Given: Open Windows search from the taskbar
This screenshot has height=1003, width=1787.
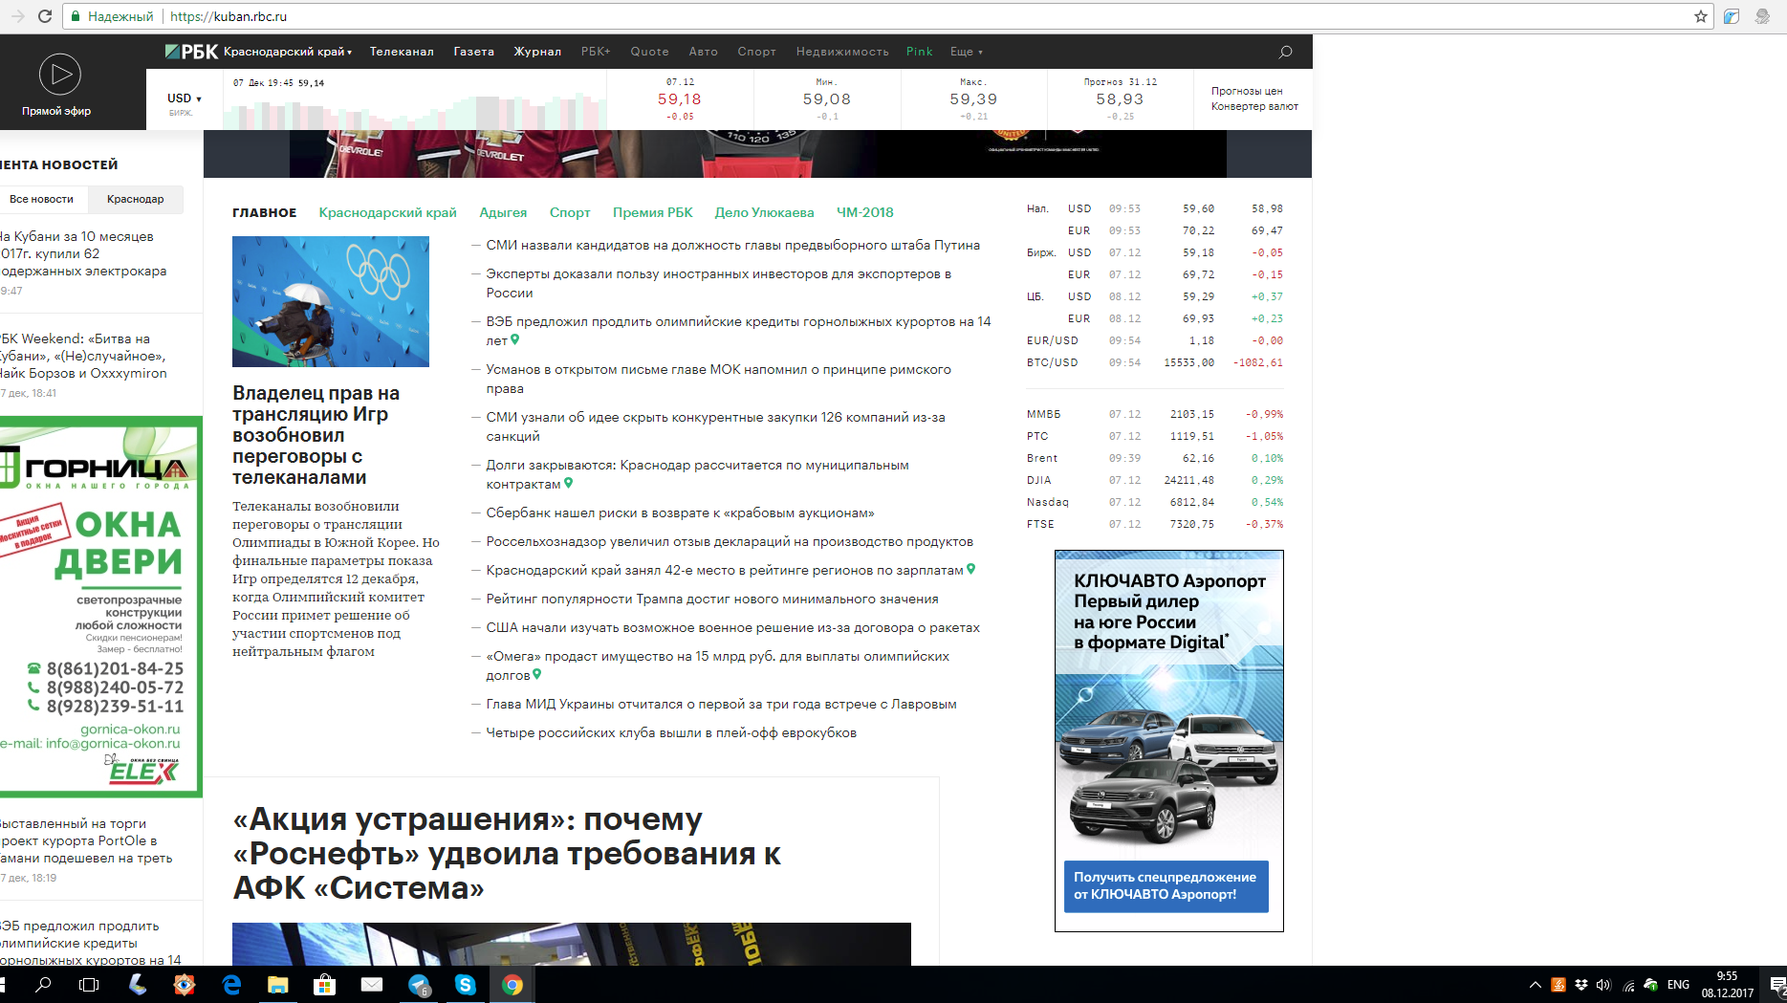Looking at the screenshot, I should tap(43, 985).
